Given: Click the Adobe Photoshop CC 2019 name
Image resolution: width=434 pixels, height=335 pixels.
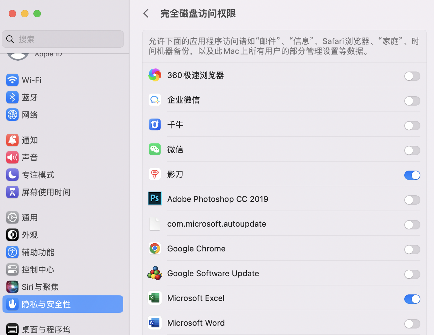Looking at the screenshot, I should tap(218, 199).
